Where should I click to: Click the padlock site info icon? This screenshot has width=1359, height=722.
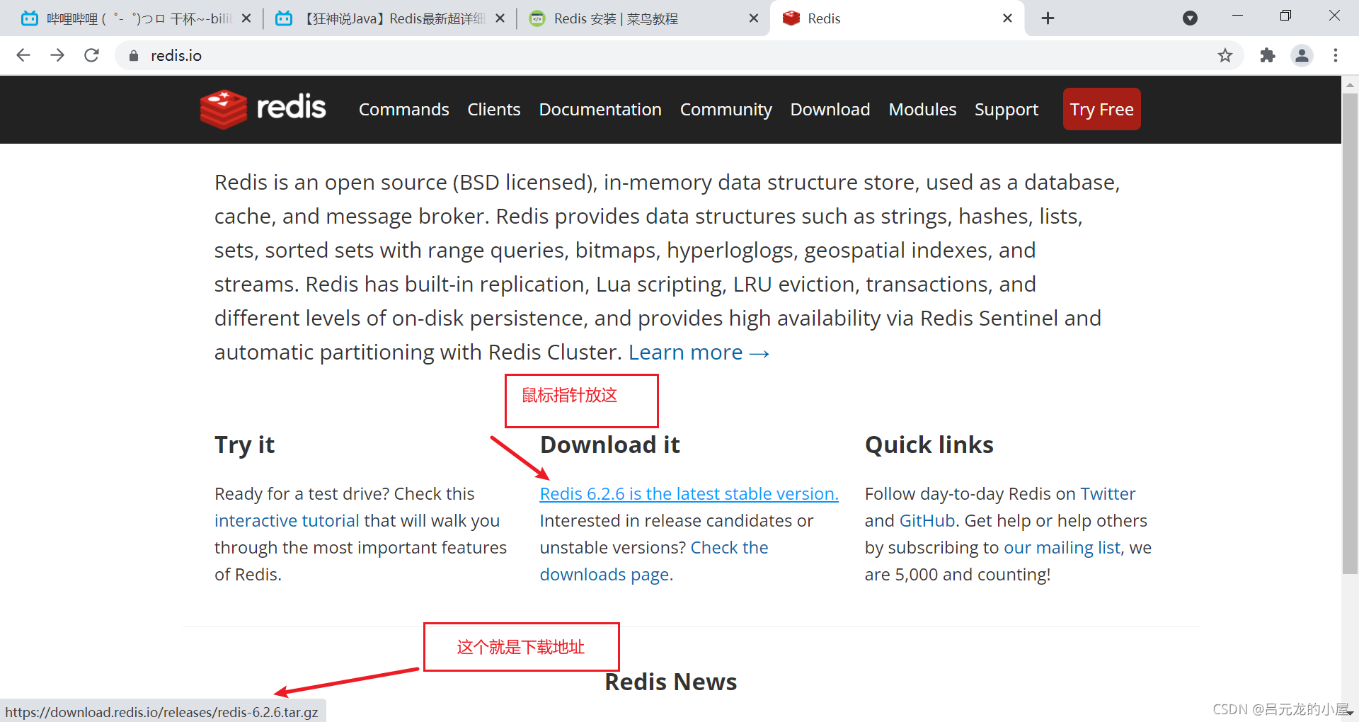click(x=133, y=55)
